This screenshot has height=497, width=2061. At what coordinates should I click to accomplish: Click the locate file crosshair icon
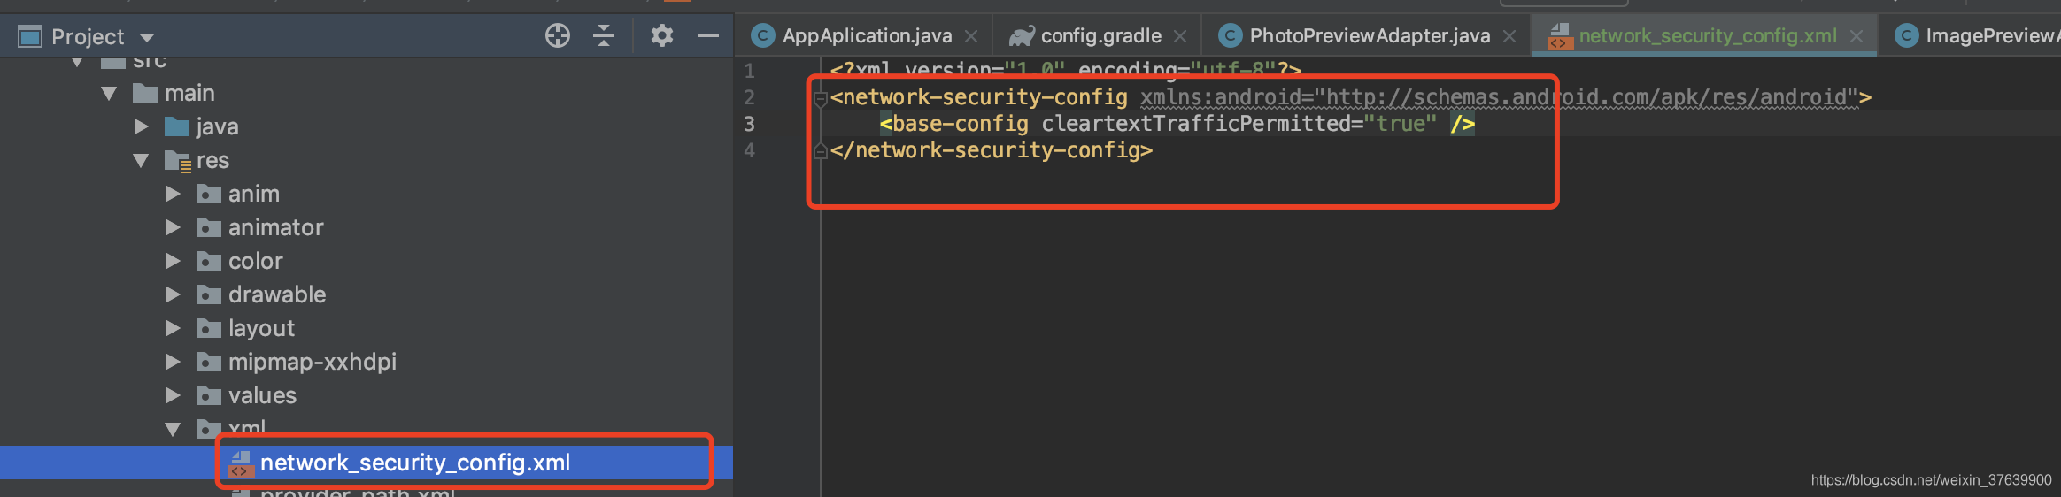(558, 36)
